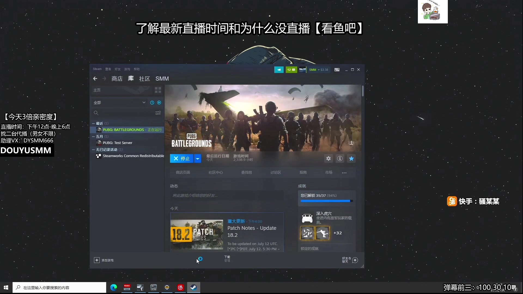Open the first unlocked achievement badge
This screenshot has width=523, height=294.
(307, 233)
